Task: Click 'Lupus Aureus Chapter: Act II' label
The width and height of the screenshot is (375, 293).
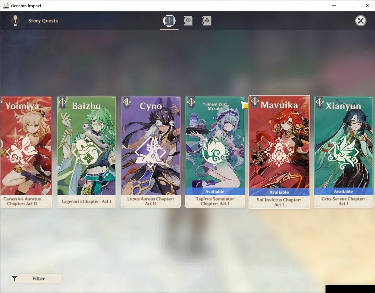Action: tap(151, 201)
